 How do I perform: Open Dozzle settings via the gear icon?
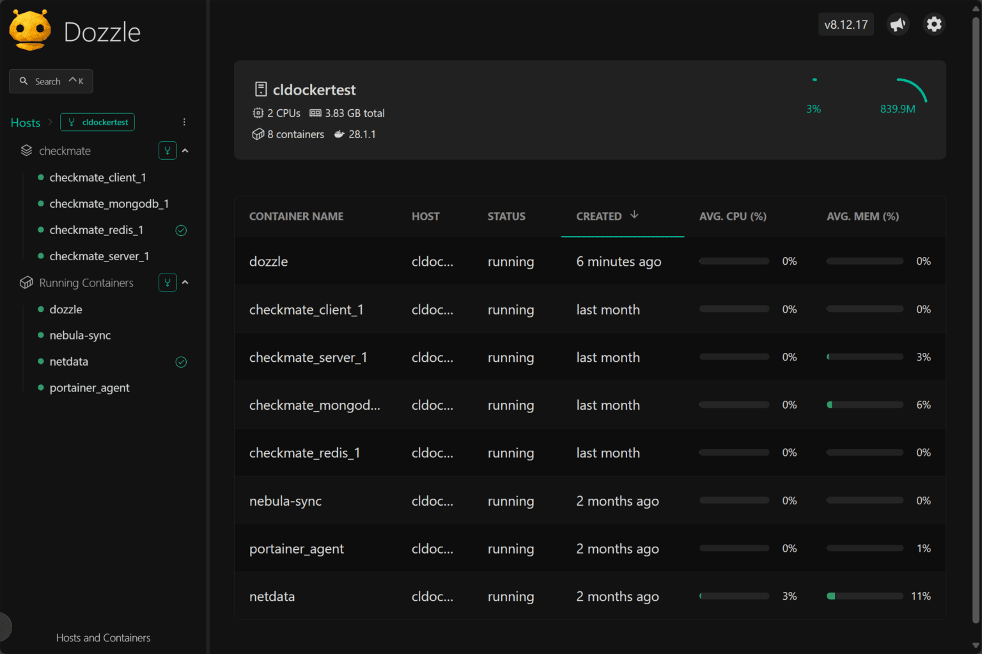coord(934,24)
